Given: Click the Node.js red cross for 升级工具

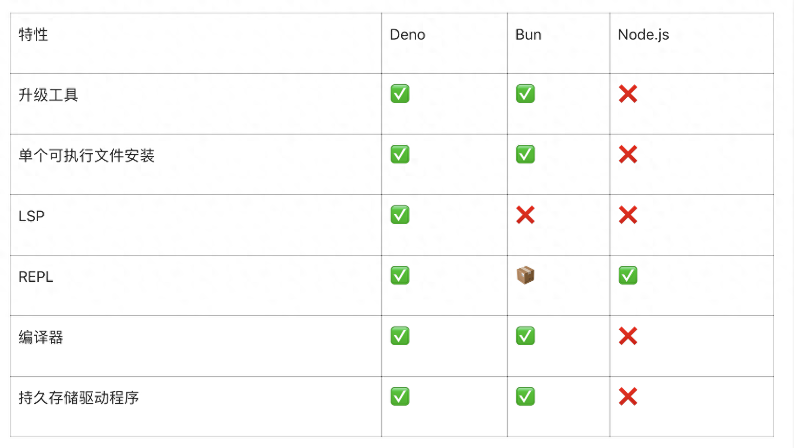Looking at the screenshot, I should pyautogui.click(x=628, y=94).
